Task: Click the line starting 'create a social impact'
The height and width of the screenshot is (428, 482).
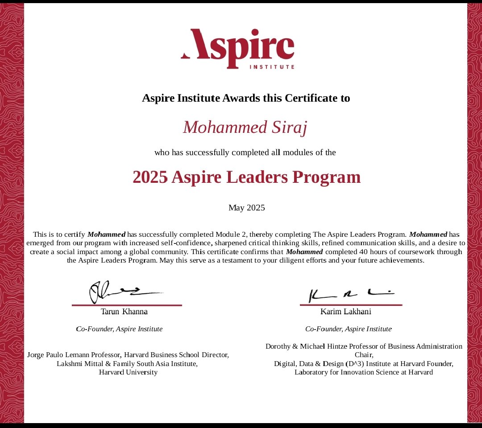Action: click(245, 251)
